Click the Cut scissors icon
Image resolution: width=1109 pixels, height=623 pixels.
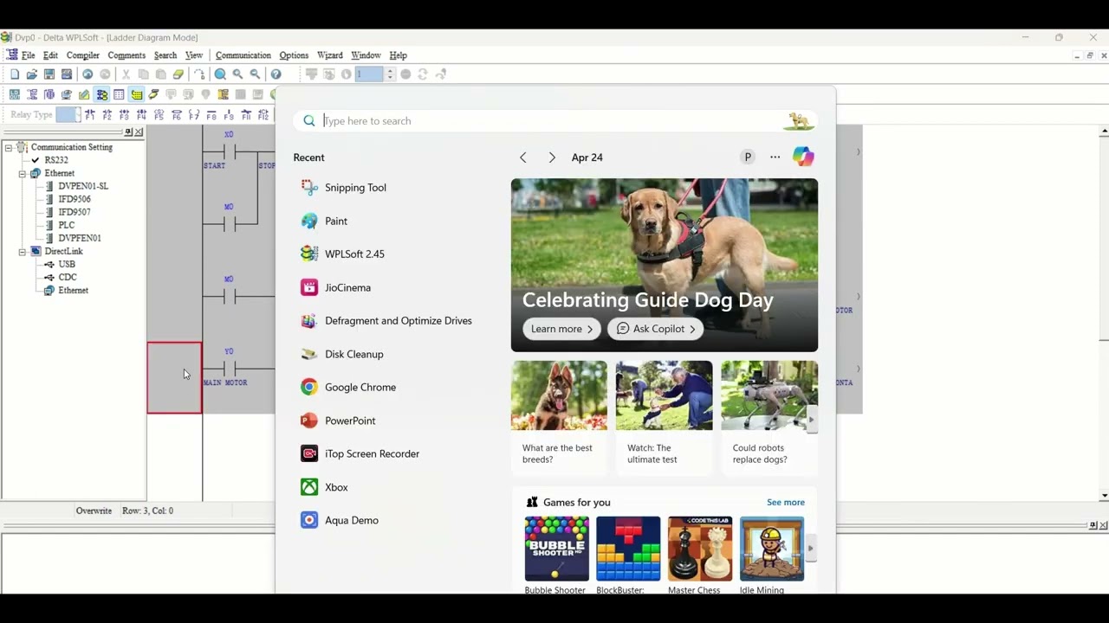coord(126,74)
